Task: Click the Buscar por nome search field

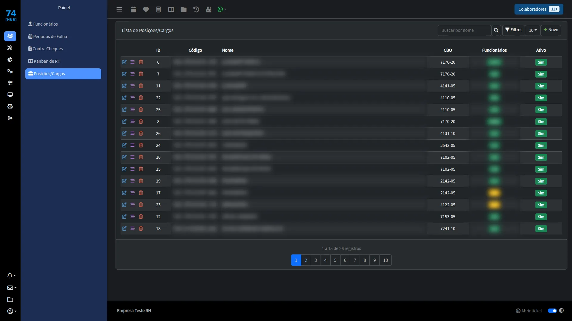Action: point(464,30)
